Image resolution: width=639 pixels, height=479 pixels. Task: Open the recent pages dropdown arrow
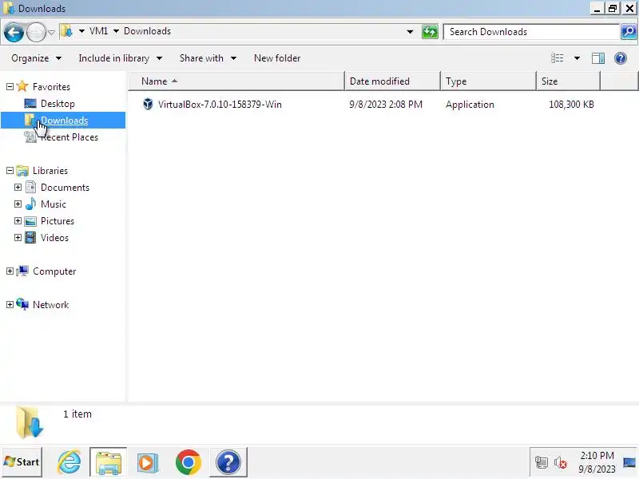click(51, 32)
